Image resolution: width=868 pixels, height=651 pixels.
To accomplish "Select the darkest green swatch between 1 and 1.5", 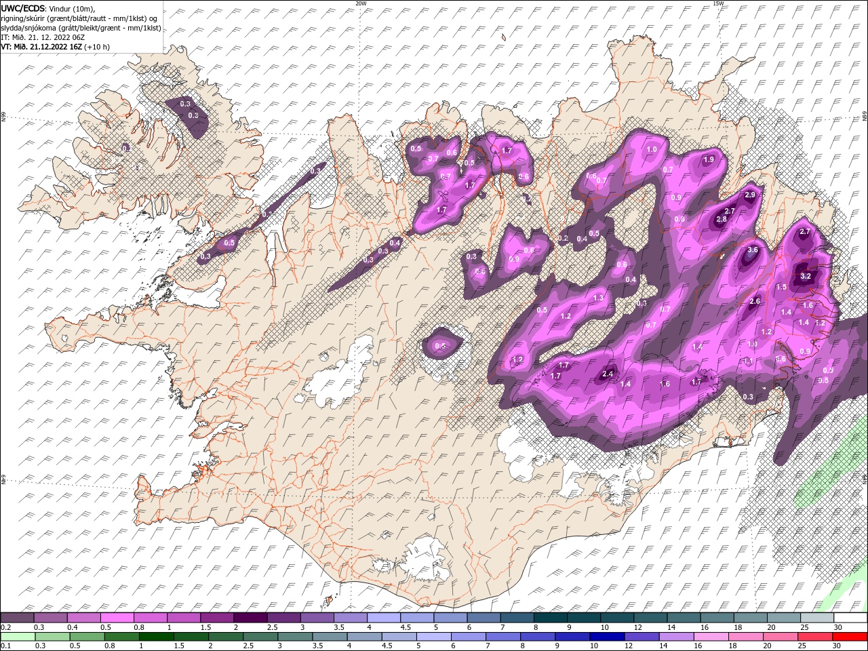I will tap(156, 636).
